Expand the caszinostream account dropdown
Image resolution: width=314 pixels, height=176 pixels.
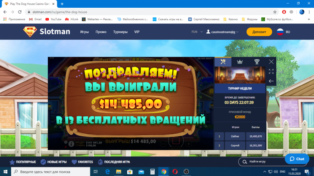point(223,32)
